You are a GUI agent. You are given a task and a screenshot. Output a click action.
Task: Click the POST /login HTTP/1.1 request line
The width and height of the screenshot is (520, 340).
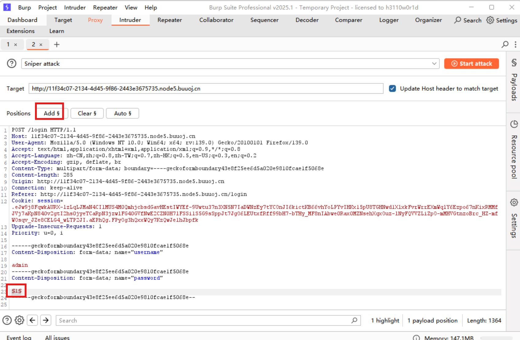click(44, 130)
